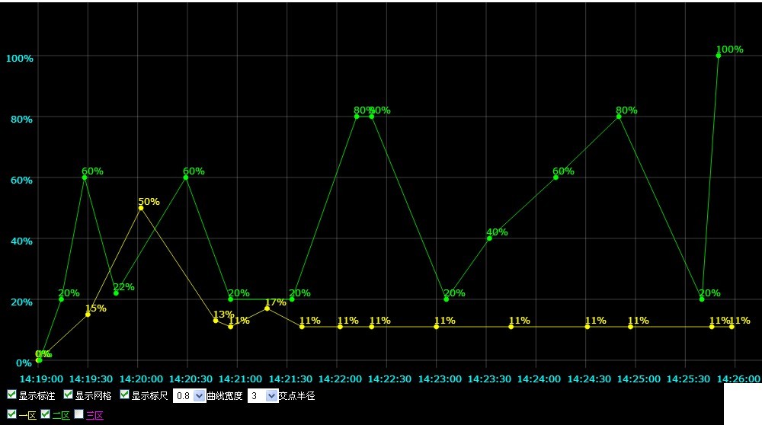Click the magenta 三区 legend label
The width and height of the screenshot is (762, 425).
[x=94, y=415]
